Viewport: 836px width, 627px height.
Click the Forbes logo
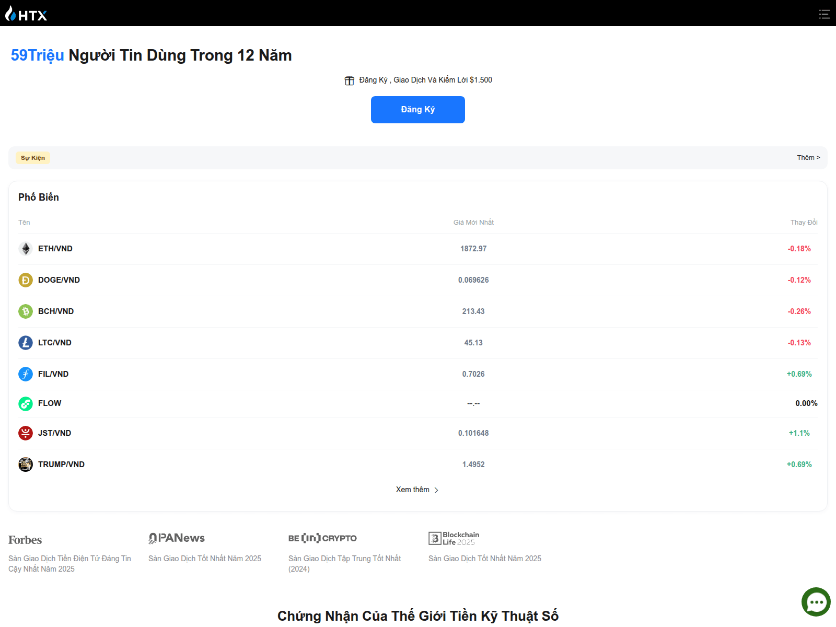tap(25, 540)
